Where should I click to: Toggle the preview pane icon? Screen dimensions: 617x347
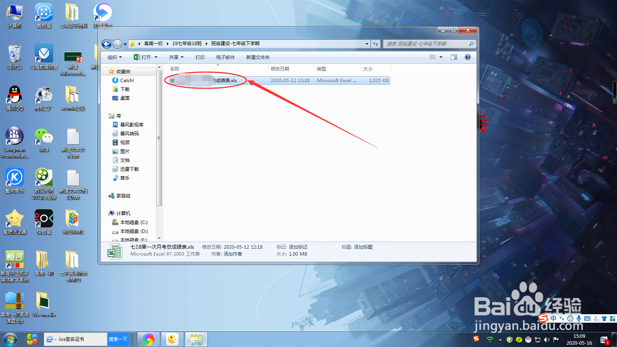click(x=454, y=57)
